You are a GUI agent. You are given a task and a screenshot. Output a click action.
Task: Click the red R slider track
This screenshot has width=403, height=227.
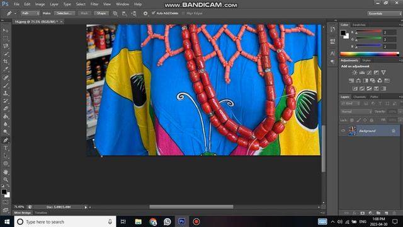[x=368, y=32]
